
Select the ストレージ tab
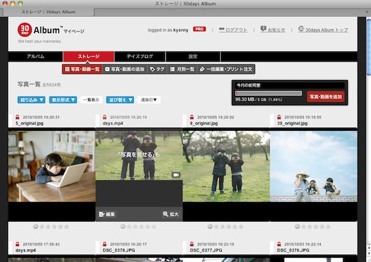89,56
